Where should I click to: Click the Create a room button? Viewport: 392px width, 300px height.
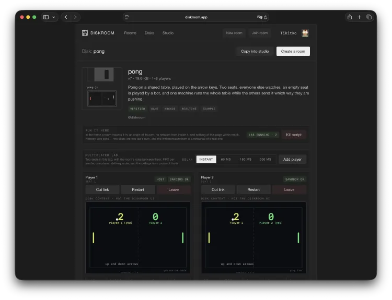click(x=293, y=51)
